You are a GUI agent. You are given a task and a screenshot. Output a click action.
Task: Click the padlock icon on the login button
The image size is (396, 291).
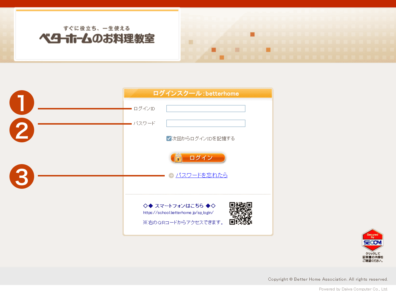pos(178,158)
